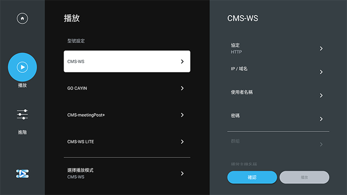
Task: Go to the home screen icon
Action: [22, 19]
